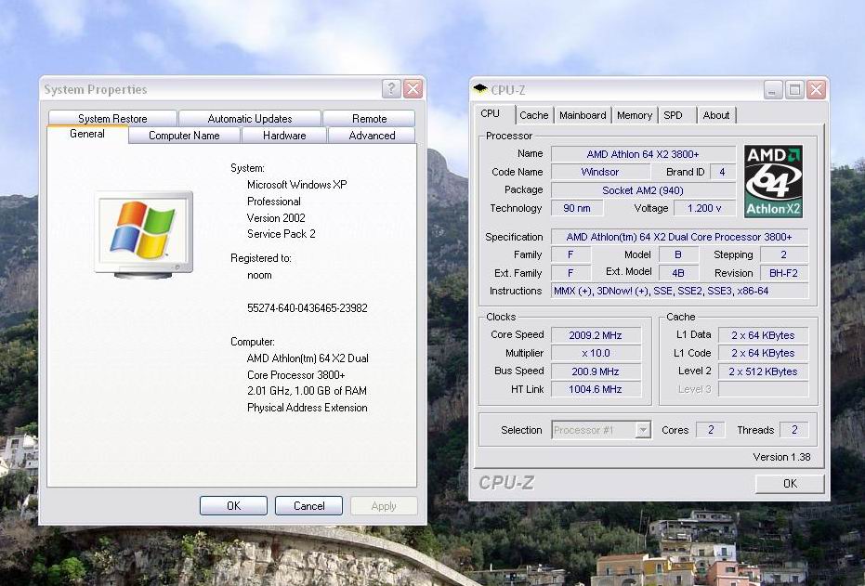This screenshot has width=865, height=586.
Task: Click the Specification field in CPU-Z
Action: [680, 237]
